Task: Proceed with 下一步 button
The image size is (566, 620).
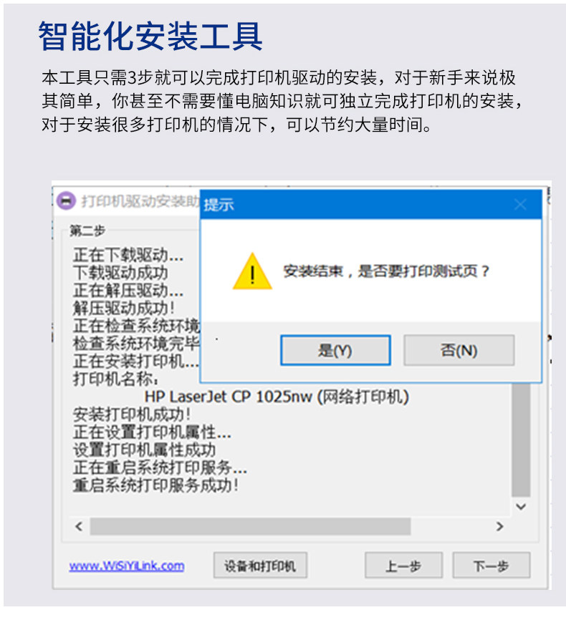Action: 491,566
